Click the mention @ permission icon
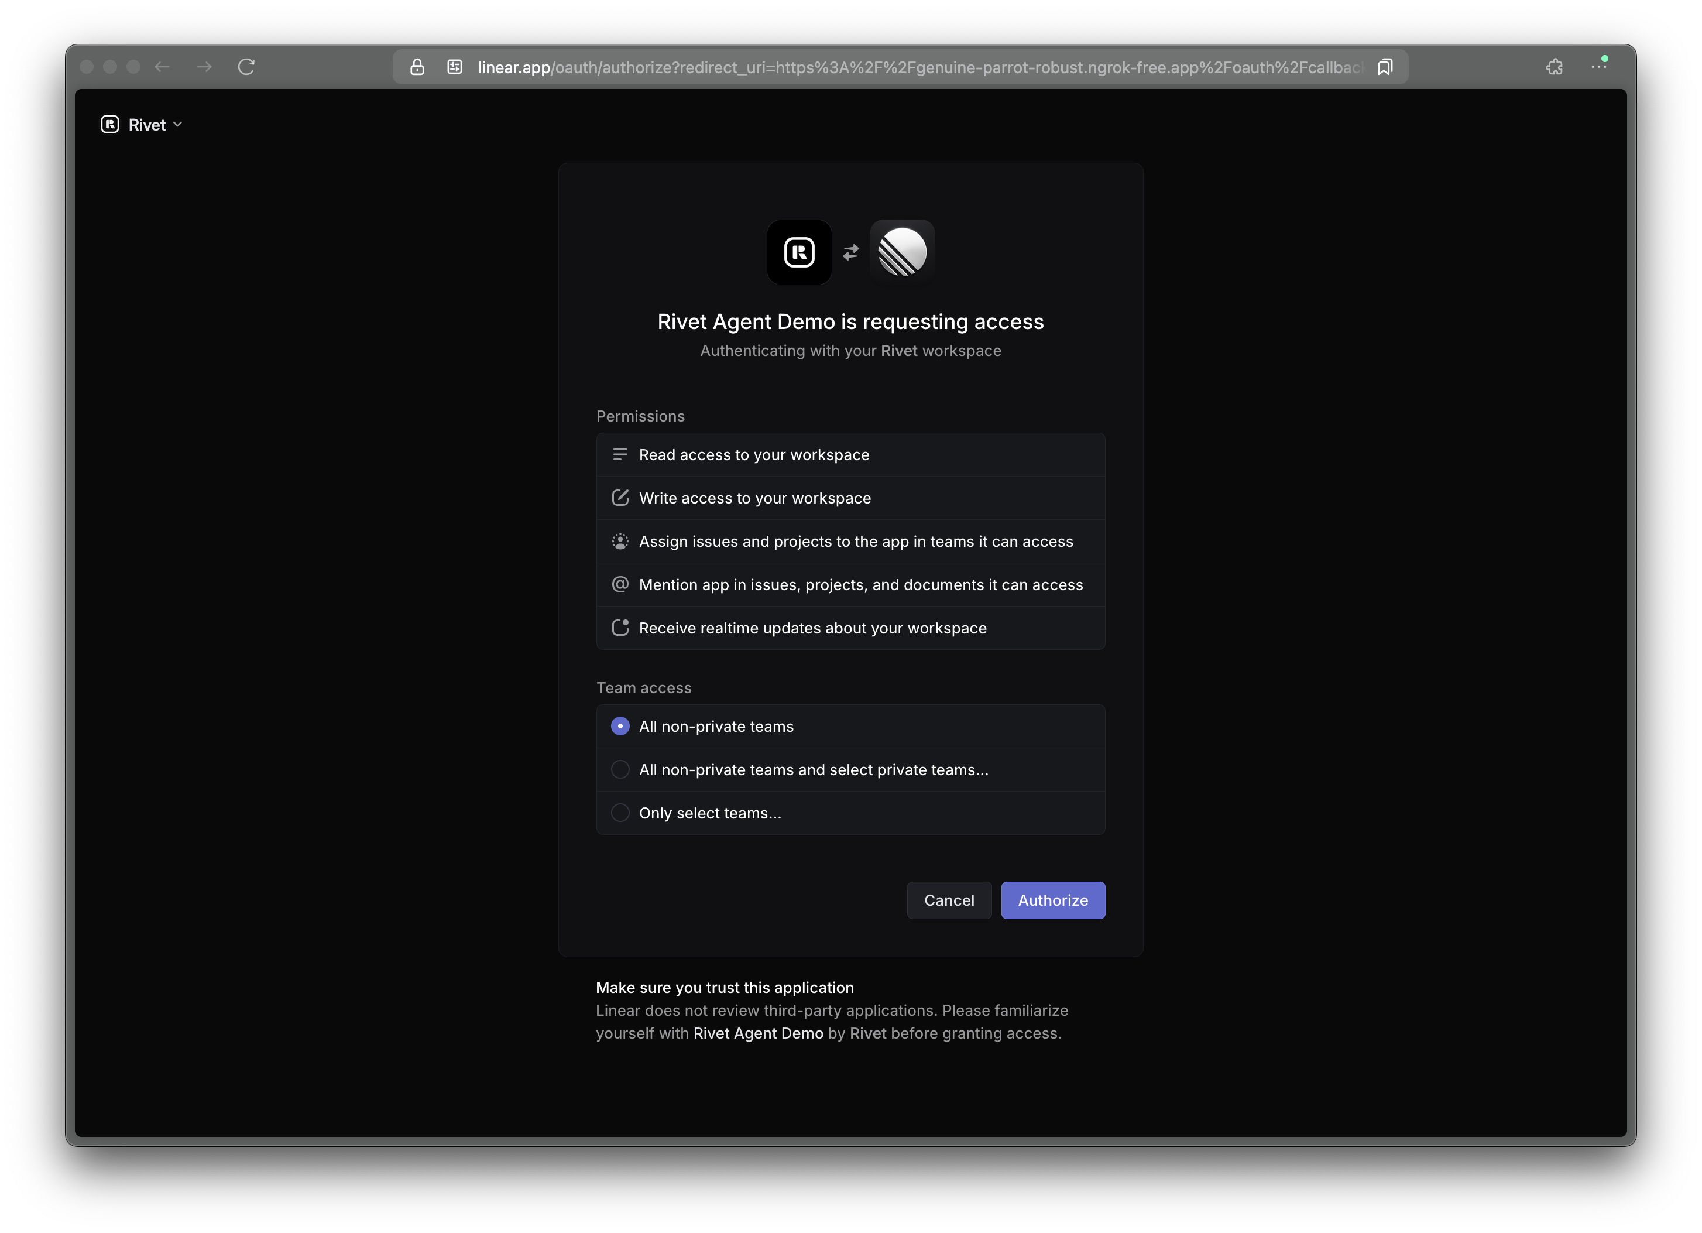This screenshot has height=1233, width=1702. [620, 585]
